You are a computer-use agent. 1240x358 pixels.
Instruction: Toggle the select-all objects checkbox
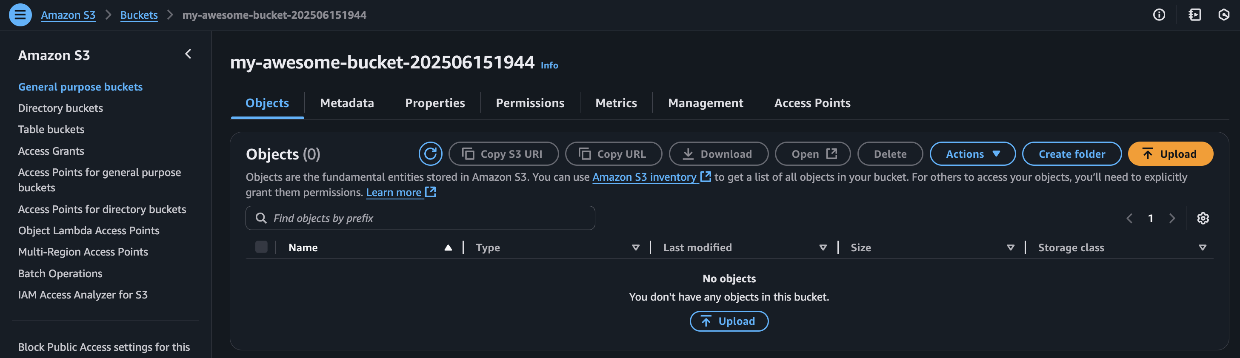click(x=261, y=247)
